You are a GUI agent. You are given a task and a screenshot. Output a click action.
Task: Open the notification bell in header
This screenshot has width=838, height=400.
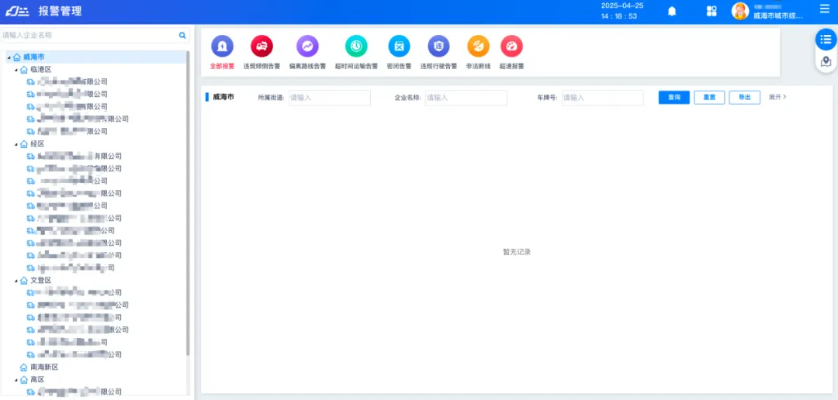pyautogui.click(x=672, y=11)
